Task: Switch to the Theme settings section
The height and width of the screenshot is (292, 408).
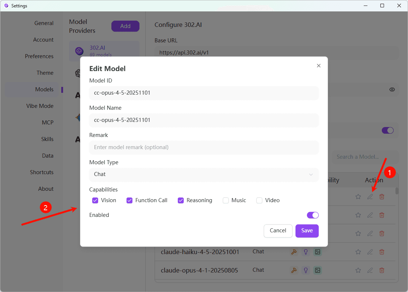Action: (x=45, y=73)
